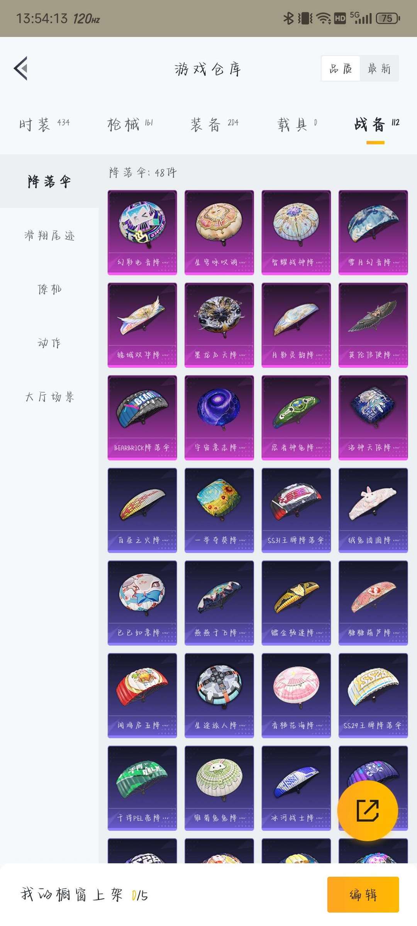Screen dimensions: 417x926
Task: Select the 忍者神龟 green parachute
Action: pos(296,417)
